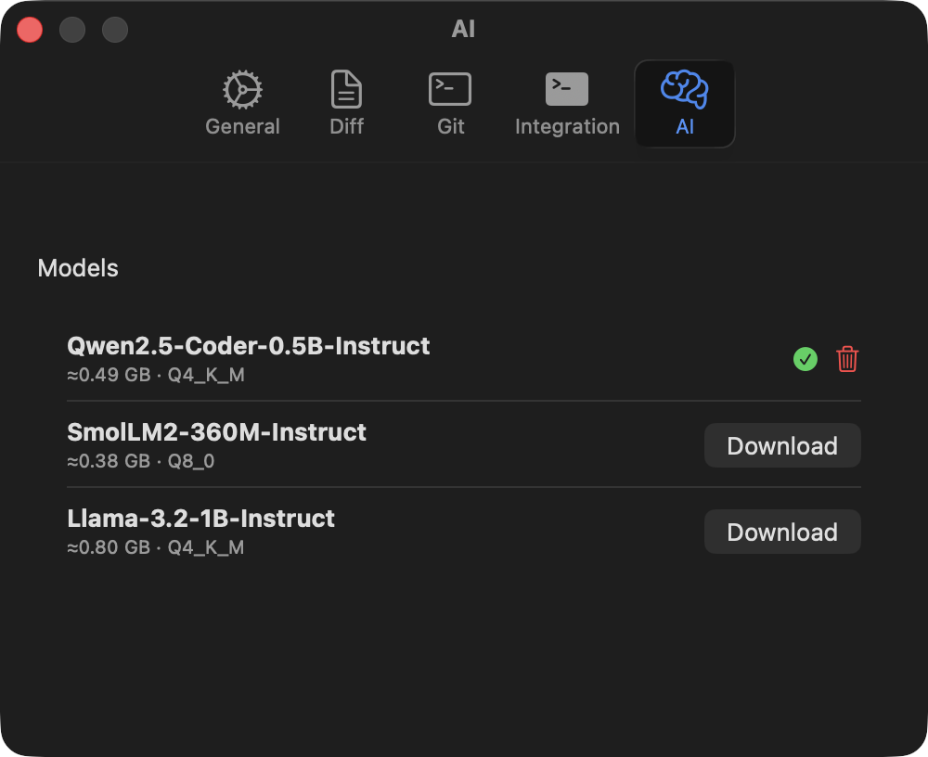Viewport: 928px width, 757px height.
Task: Click the green checkmark next to Qwen2.5-Coder
Action: click(x=805, y=359)
